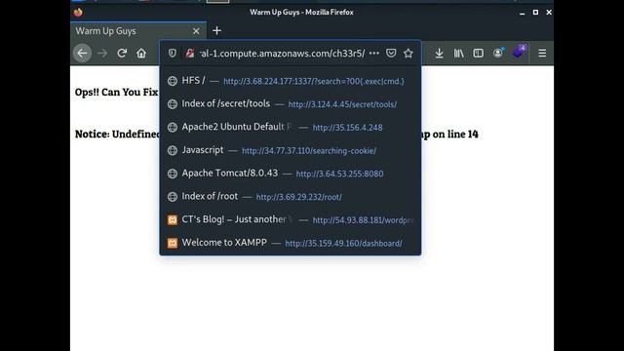Go back to the previous page
Screen dimensions: 624x351
(82, 53)
